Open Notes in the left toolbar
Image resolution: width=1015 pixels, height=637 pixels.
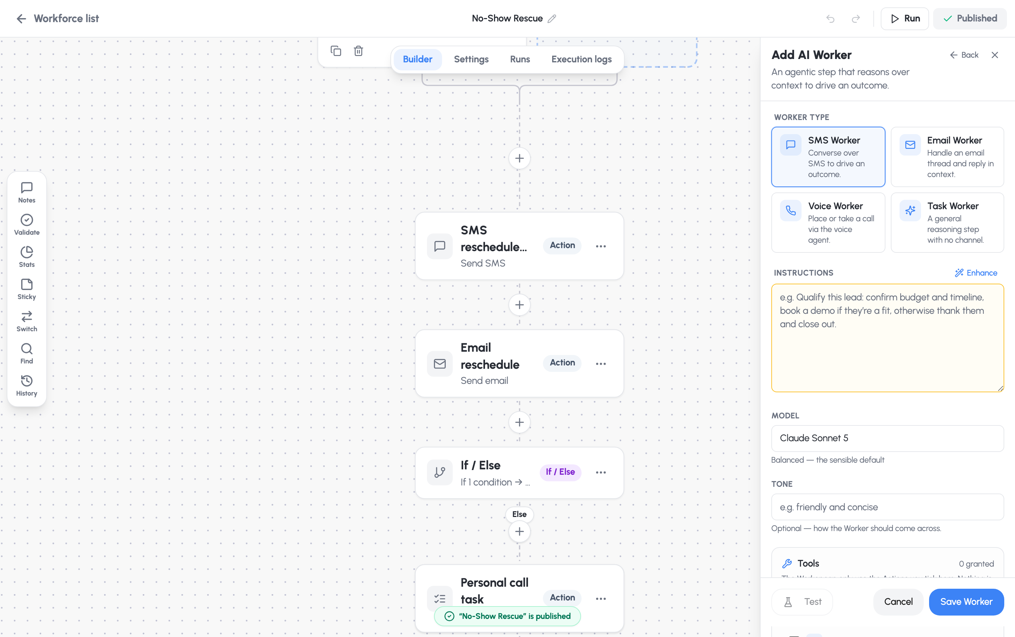[x=27, y=193]
